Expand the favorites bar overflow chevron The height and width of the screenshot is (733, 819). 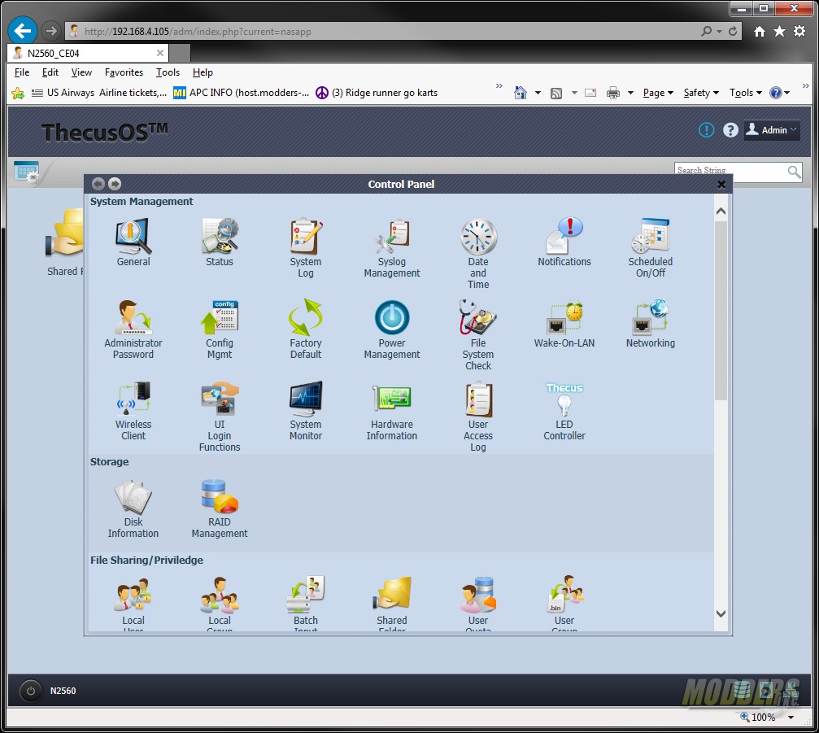499,85
